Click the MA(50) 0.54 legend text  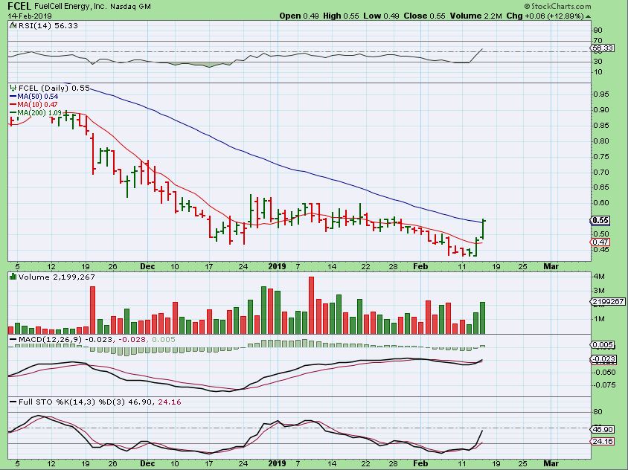tap(38, 97)
